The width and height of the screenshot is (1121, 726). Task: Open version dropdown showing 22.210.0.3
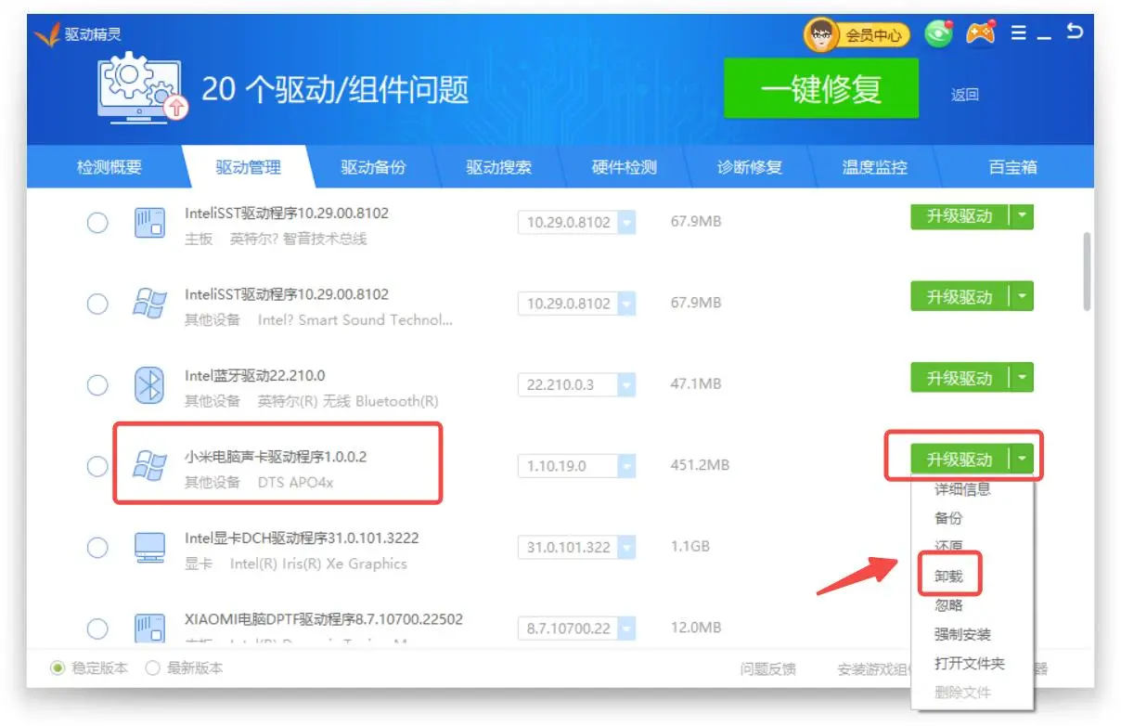pos(626,385)
